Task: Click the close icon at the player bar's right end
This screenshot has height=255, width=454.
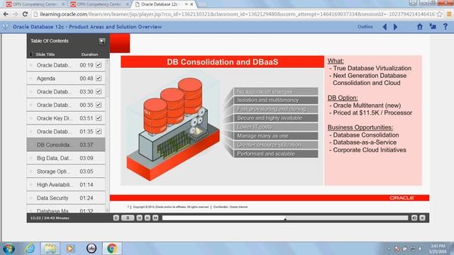Action: coord(423,217)
